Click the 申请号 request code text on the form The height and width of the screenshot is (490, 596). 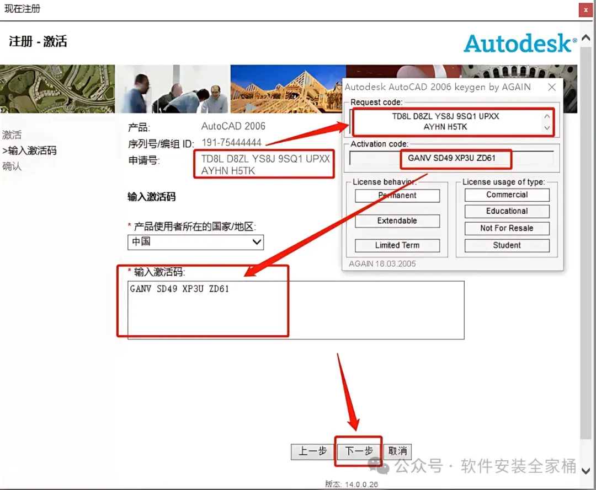point(265,165)
